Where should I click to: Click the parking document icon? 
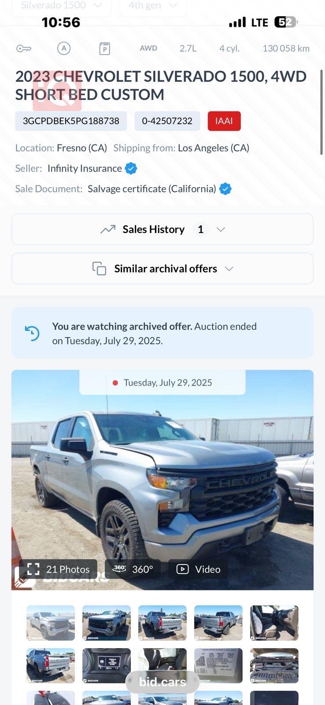point(104,48)
